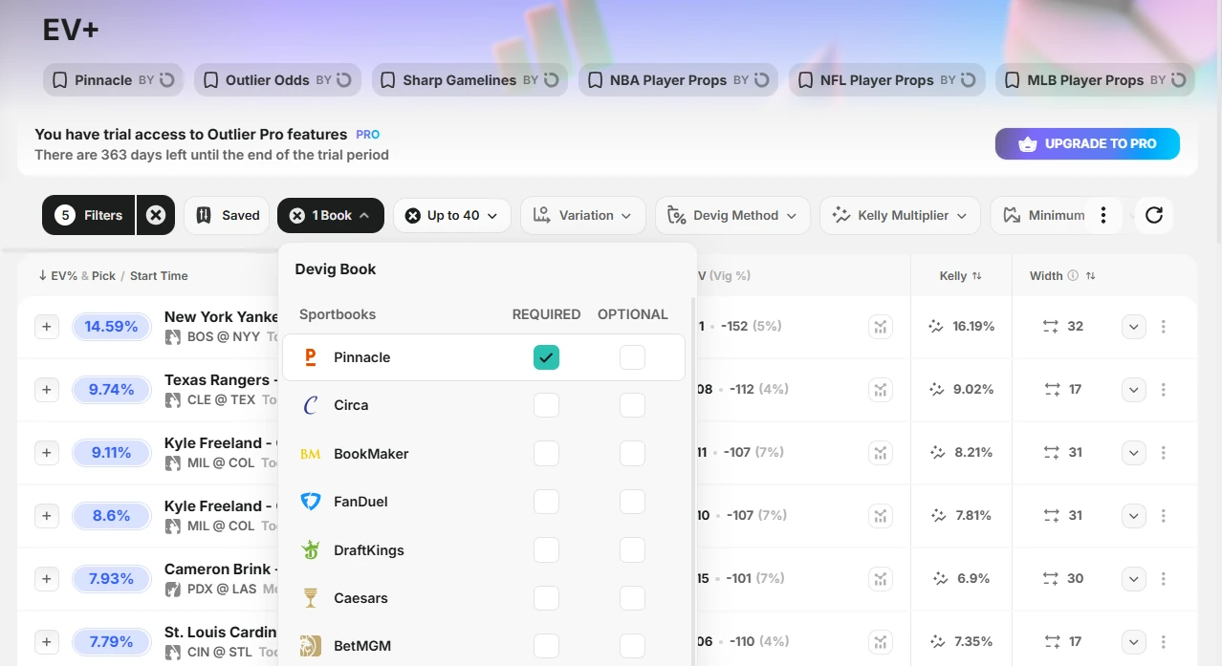Open more options for the 8.6% row
Image resolution: width=1222 pixels, height=666 pixels.
[1164, 516]
